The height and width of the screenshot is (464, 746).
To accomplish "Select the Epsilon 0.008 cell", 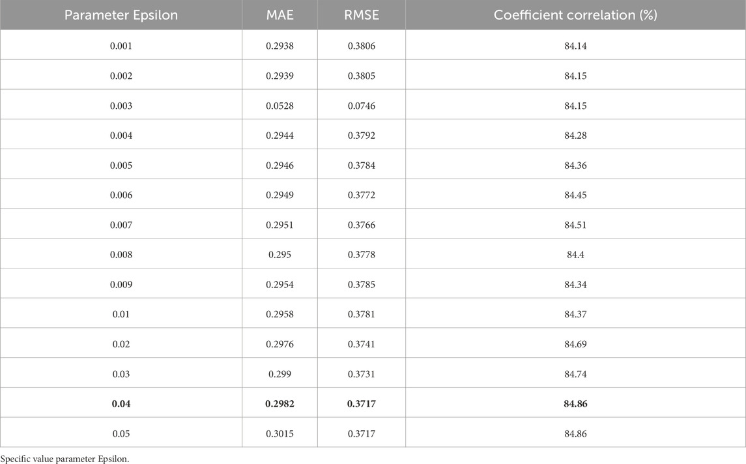I will tap(121, 255).
